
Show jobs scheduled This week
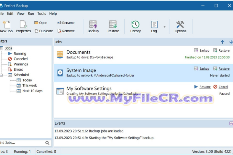tap(29, 86)
